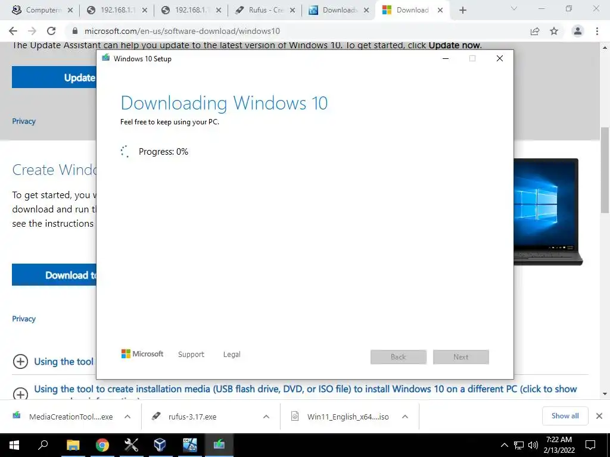This screenshot has height=457, width=610.
Task: Close the second 192.168.1 tab
Action: 219,11
